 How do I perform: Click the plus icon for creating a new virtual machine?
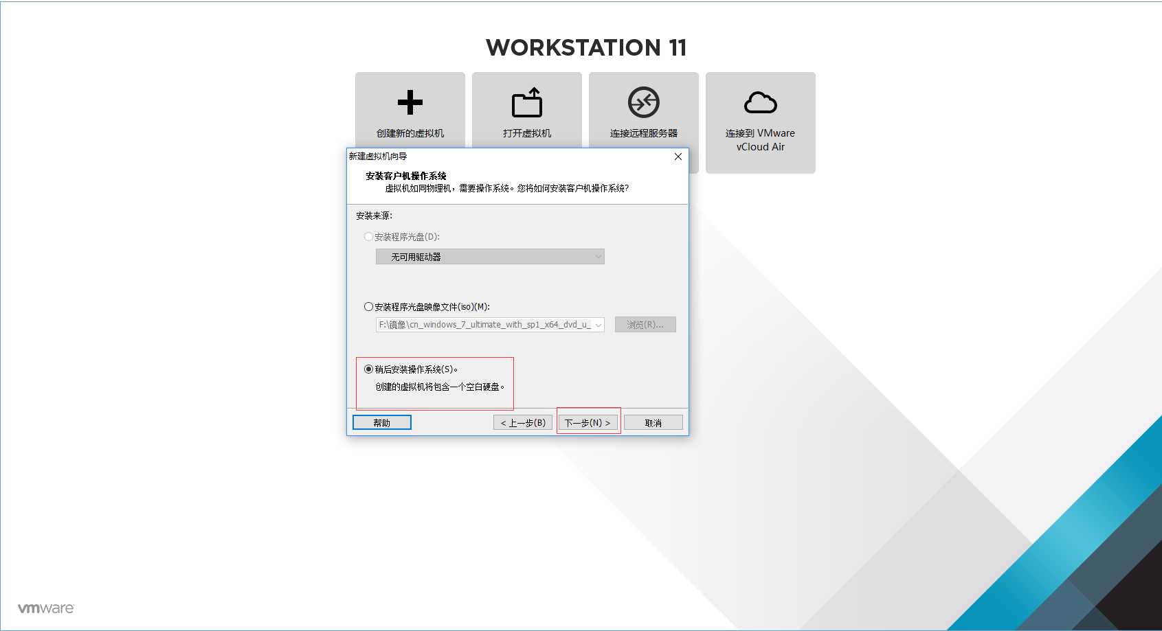tap(410, 102)
